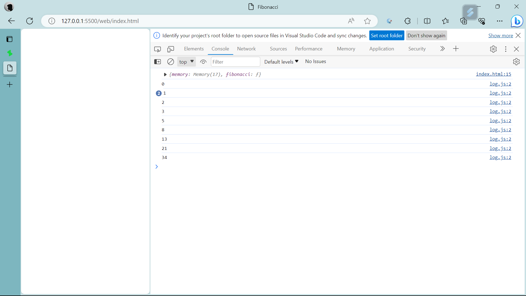Viewport: 526px width, 296px height.
Task: Focus the console Filter field
Action: coord(235,62)
